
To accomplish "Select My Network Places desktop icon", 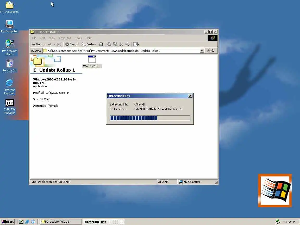I will click(x=9, y=48).
